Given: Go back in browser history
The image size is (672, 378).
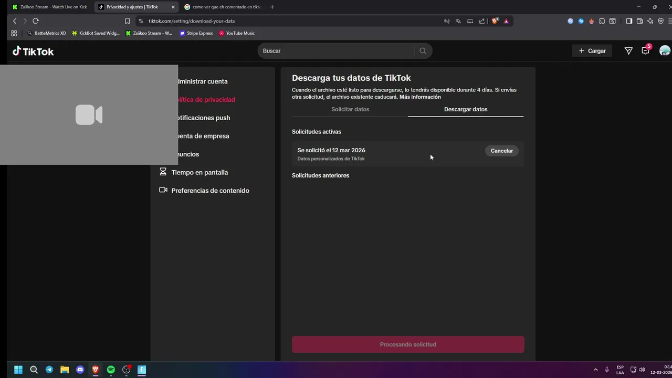Looking at the screenshot, I should point(15,21).
